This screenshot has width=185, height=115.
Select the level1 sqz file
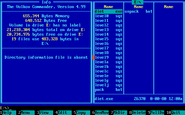click(109, 20)
